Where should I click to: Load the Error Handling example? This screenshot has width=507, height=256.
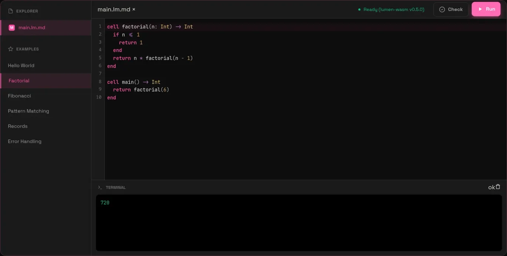(46, 141)
